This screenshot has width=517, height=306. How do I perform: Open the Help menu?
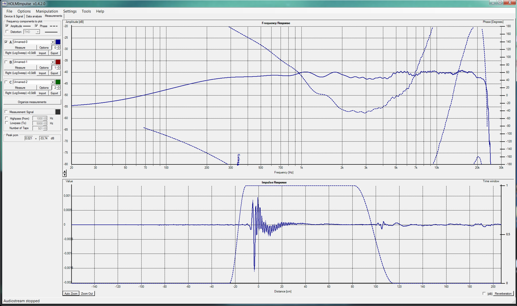[100, 11]
